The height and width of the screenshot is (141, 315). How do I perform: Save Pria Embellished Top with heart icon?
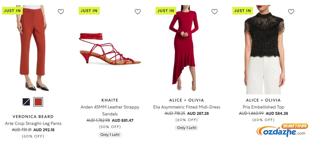(x=291, y=12)
